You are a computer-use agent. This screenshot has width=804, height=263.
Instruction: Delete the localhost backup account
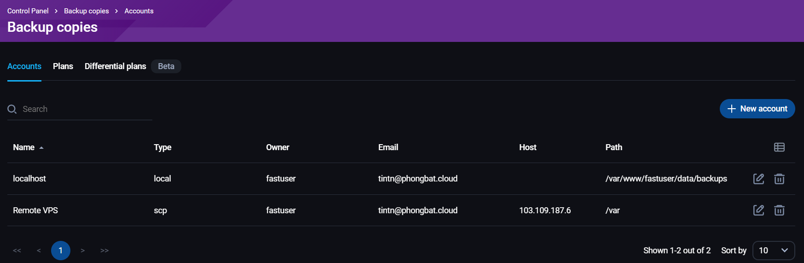click(x=779, y=179)
